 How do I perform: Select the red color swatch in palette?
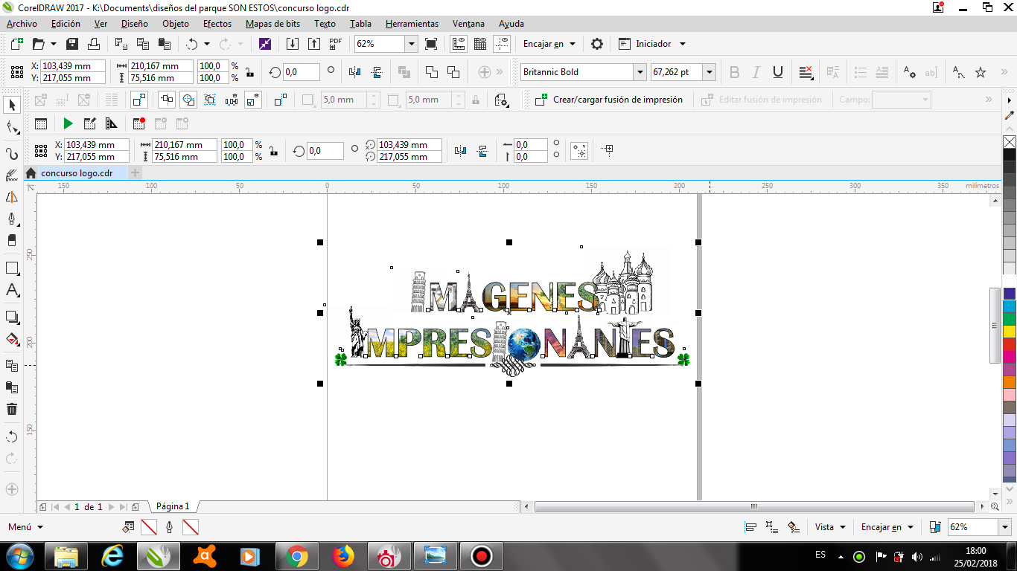(x=1010, y=344)
